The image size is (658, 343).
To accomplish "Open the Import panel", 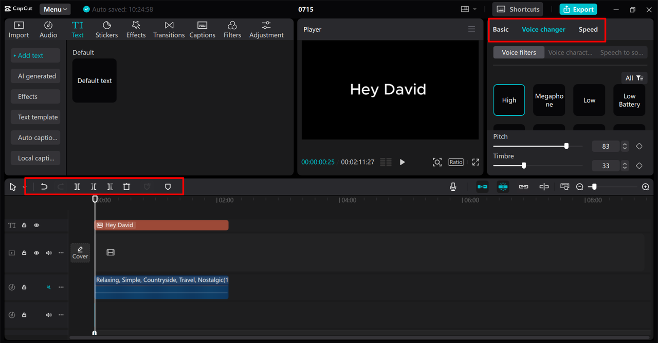I will 19,30.
